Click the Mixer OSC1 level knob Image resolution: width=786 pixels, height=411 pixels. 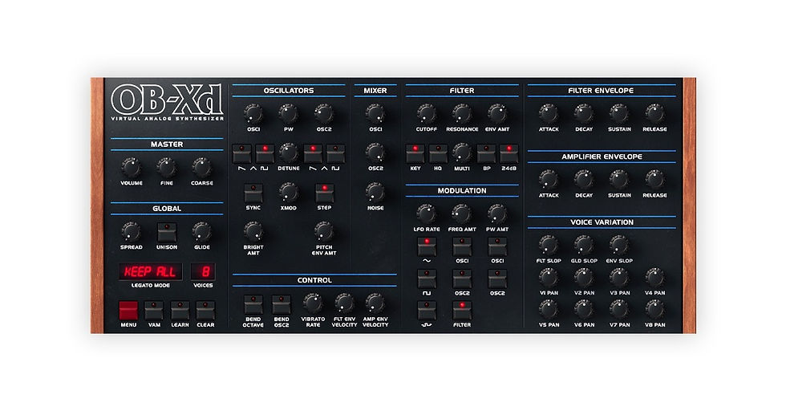pos(375,114)
